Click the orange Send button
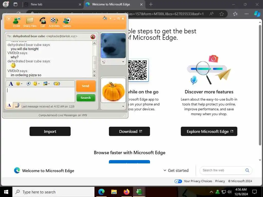This screenshot has height=197, width=263. [86, 86]
